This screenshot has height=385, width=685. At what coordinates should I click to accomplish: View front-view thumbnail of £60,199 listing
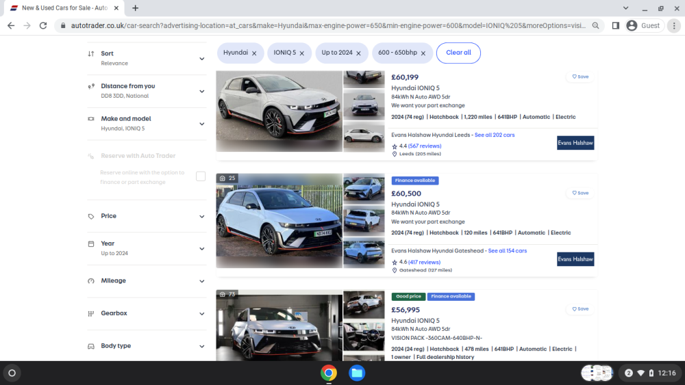[364, 104]
